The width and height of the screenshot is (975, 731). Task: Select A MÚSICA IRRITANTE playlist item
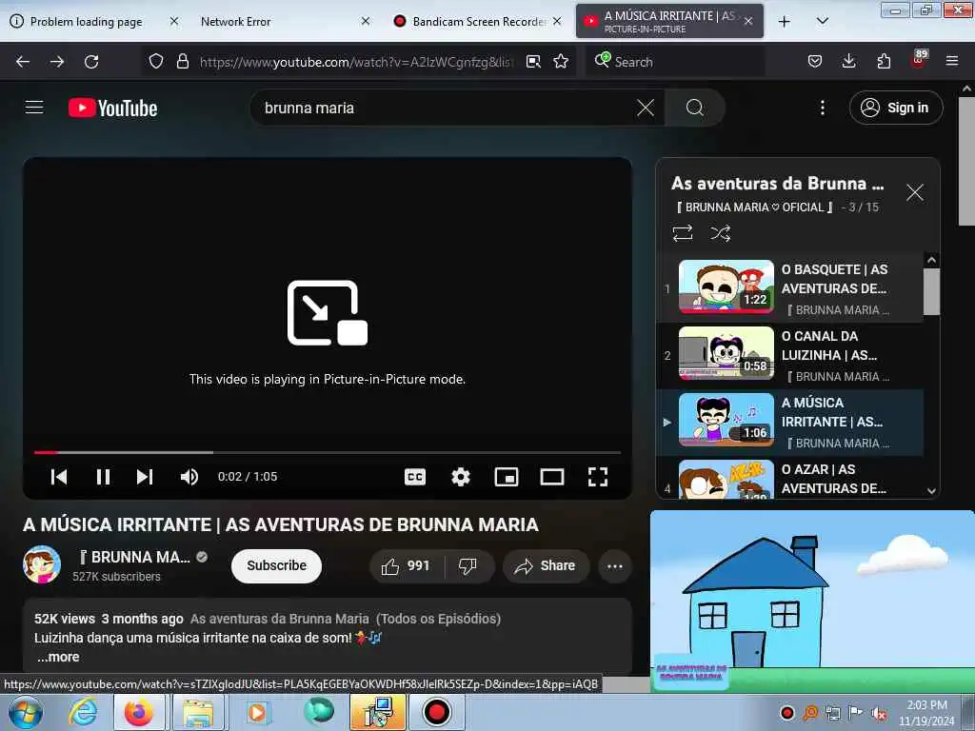[x=789, y=422]
